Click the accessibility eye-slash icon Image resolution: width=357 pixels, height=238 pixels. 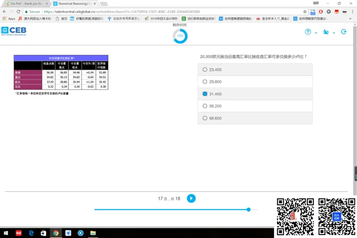point(326,32)
